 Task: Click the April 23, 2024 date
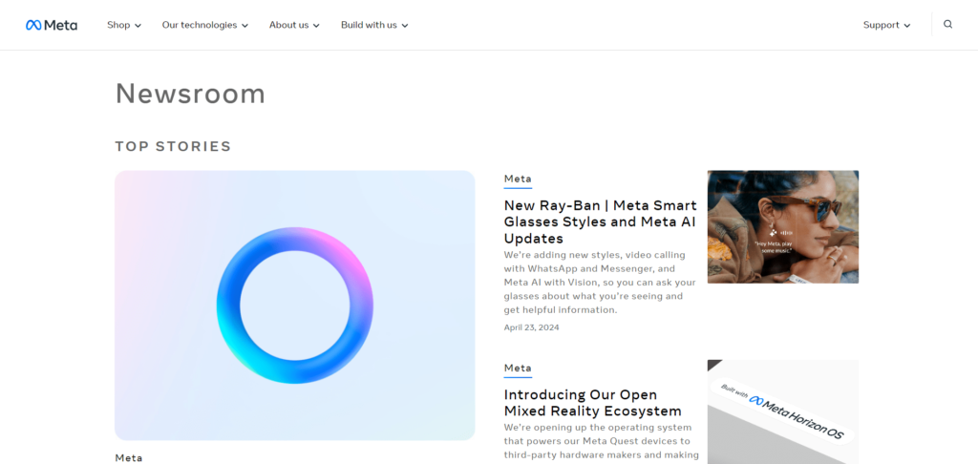click(x=531, y=327)
